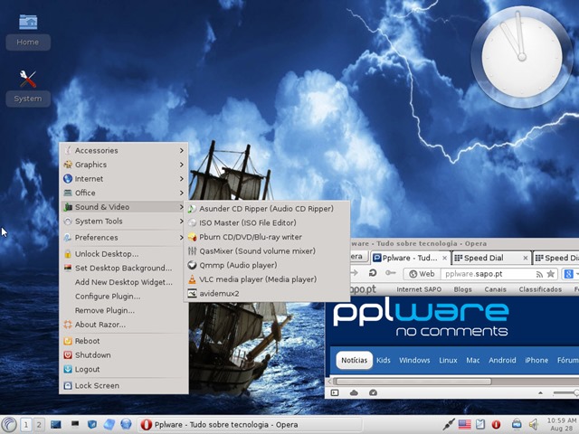
Task: Click the removable media tray icon
Action: (x=517, y=424)
